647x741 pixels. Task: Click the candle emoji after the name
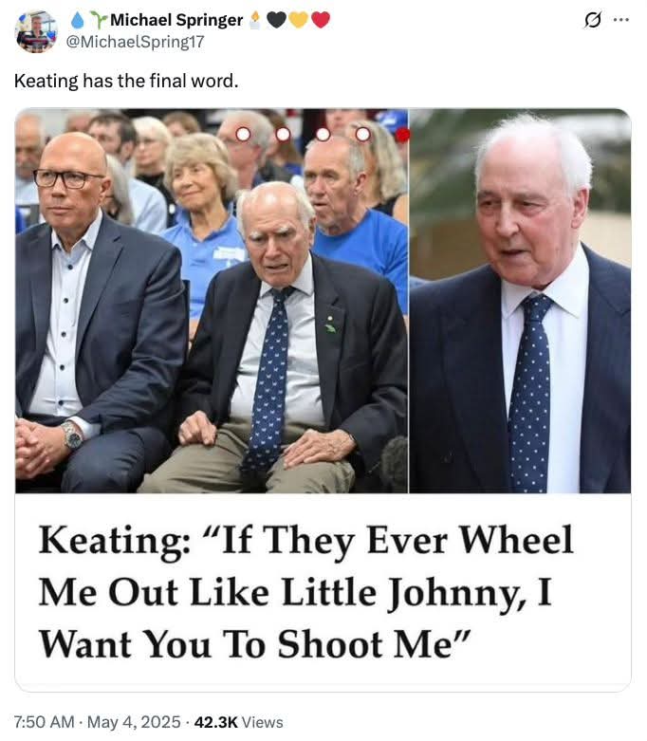pyautogui.click(x=255, y=20)
